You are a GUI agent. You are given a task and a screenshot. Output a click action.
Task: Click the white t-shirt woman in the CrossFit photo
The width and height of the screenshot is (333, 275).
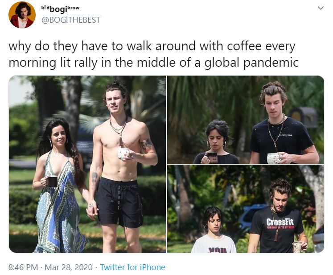point(214,230)
